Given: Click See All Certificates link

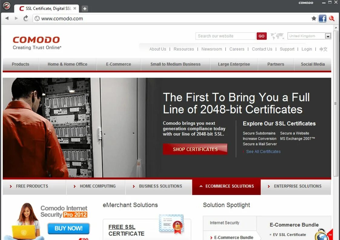Looking at the screenshot, I should (x=263, y=152).
